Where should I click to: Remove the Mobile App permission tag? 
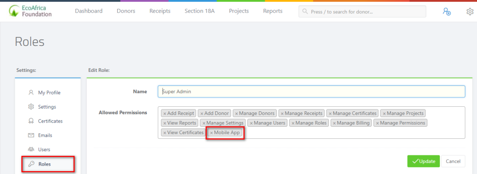(x=211, y=133)
